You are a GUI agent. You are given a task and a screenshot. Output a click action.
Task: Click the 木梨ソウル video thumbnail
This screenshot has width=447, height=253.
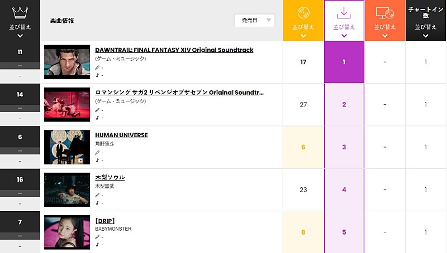tap(67, 189)
